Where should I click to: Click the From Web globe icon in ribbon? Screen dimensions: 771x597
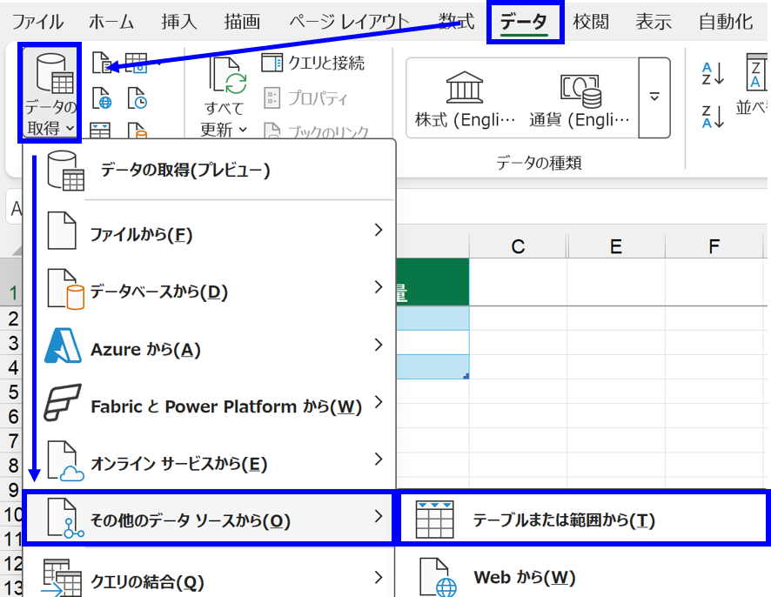click(x=102, y=97)
